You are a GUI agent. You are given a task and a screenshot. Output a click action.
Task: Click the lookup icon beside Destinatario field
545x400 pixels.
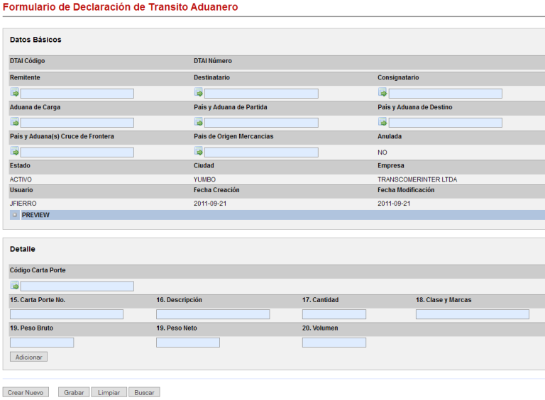(199, 93)
